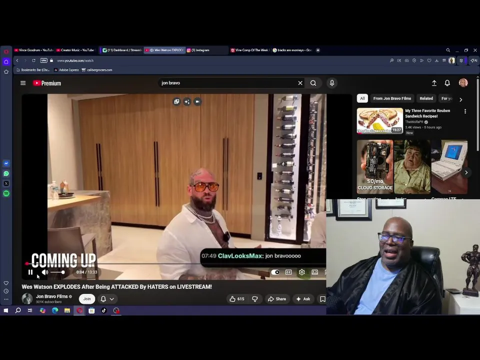Reload the page with the refresh icon
This screenshot has width=480, height=360.
tap(33, 60)
